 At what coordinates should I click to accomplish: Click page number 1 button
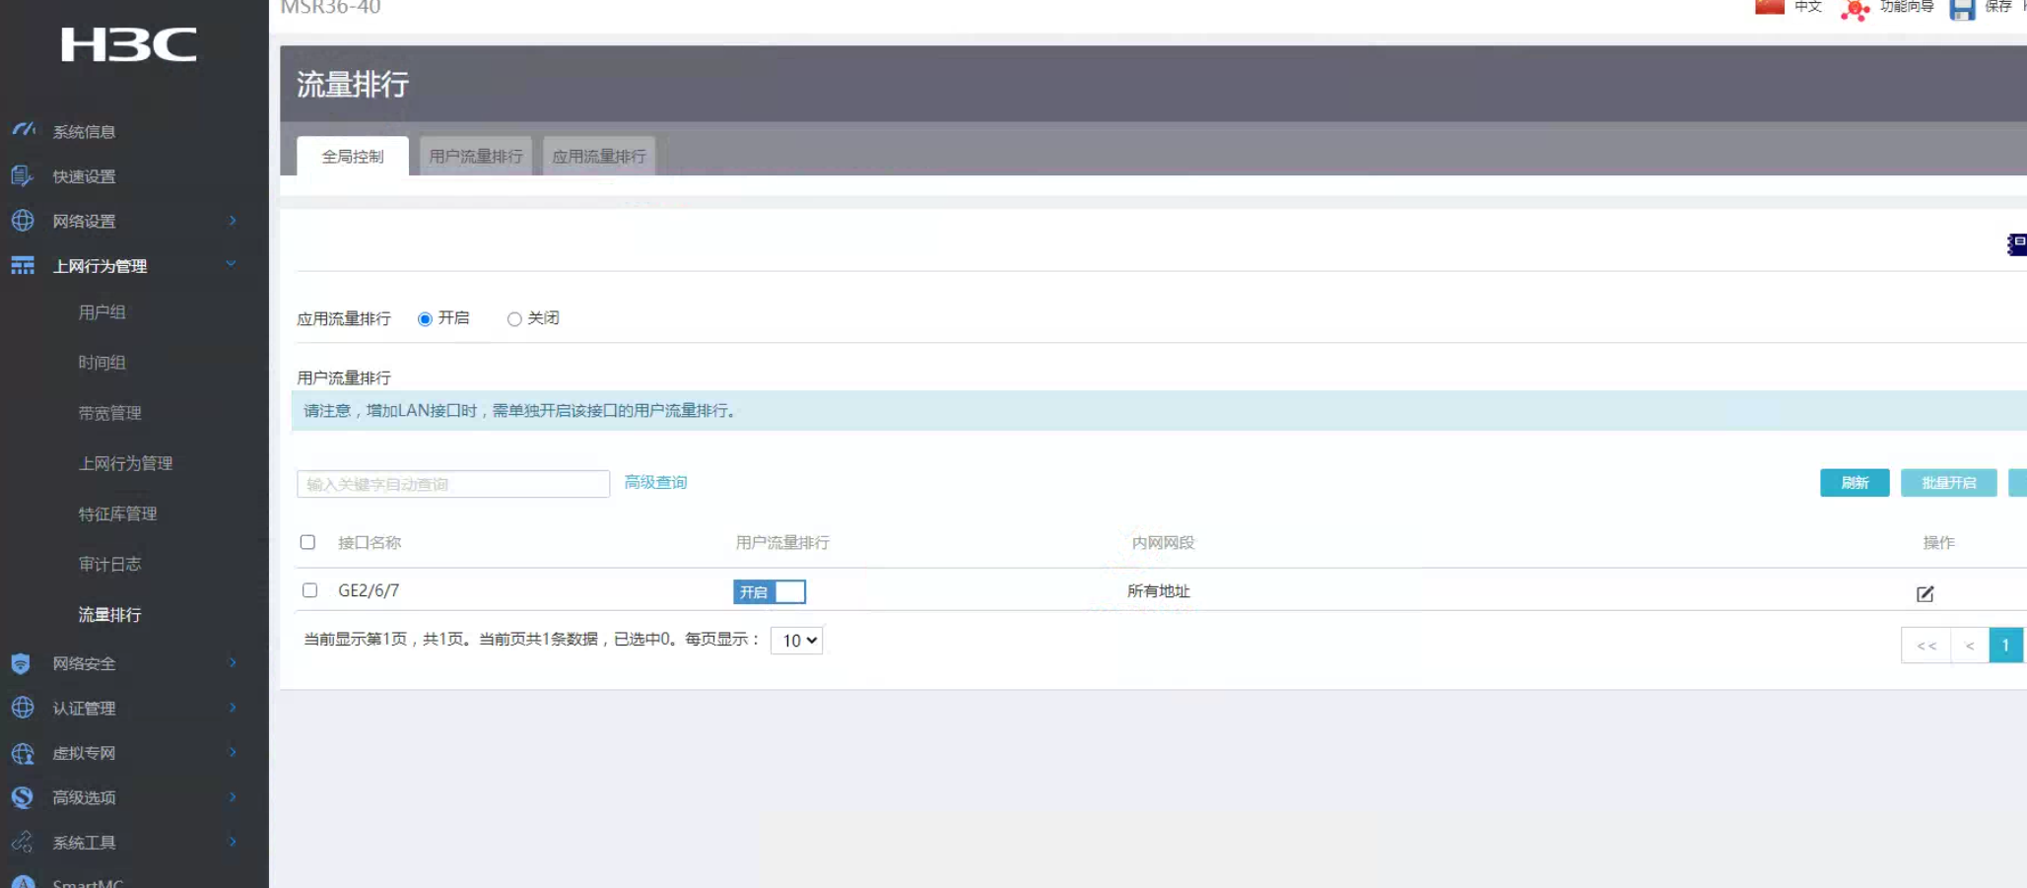point(2005,646)
